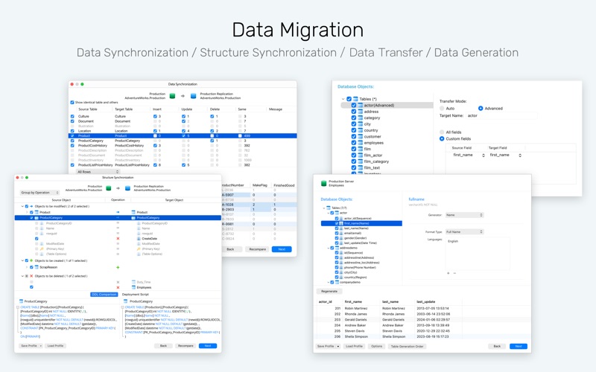Open the Group by Operation dropdown
Screen dimensions: 596x372
click(x=39, y=193)
